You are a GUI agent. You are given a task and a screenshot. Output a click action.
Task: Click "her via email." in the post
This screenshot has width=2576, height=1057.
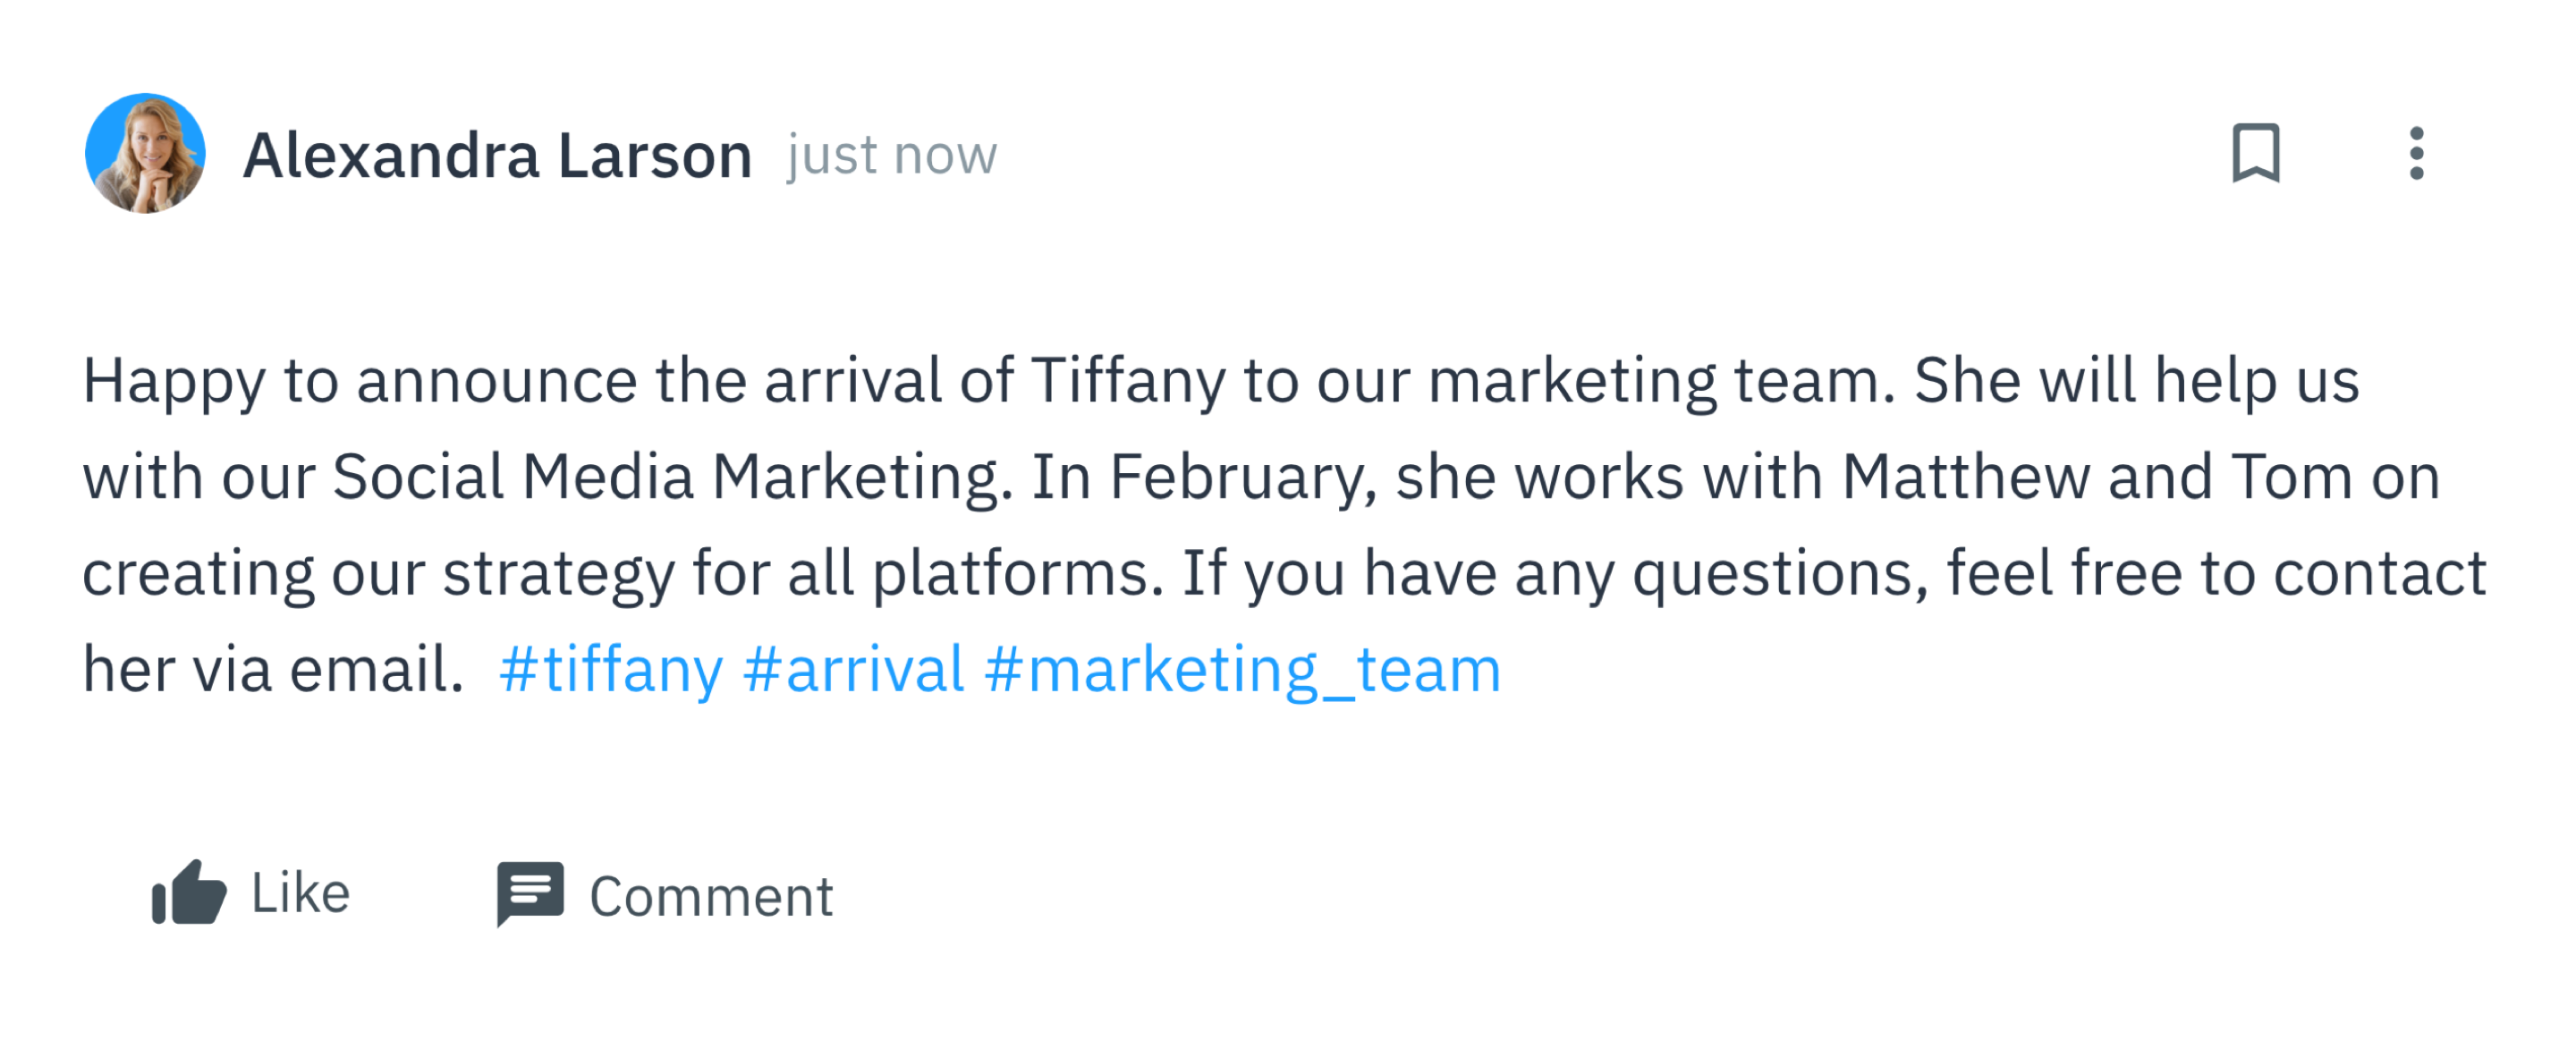point(273,669)
